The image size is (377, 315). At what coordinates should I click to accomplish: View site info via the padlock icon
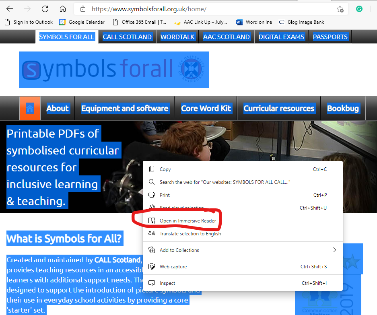(83, 9)
